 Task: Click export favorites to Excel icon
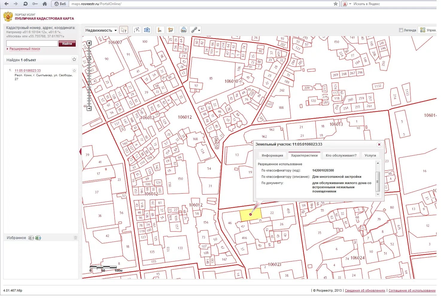(31, 238)
